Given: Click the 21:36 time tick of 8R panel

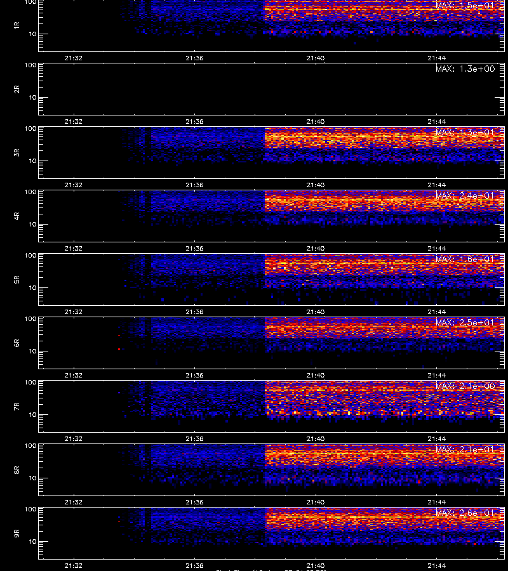Looking at the screenshot, I should (194, 502).
